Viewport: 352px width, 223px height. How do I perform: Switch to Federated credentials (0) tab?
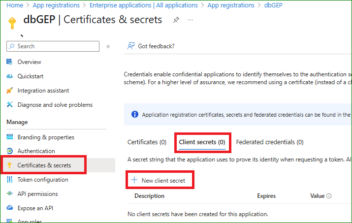tap(269, 142)
